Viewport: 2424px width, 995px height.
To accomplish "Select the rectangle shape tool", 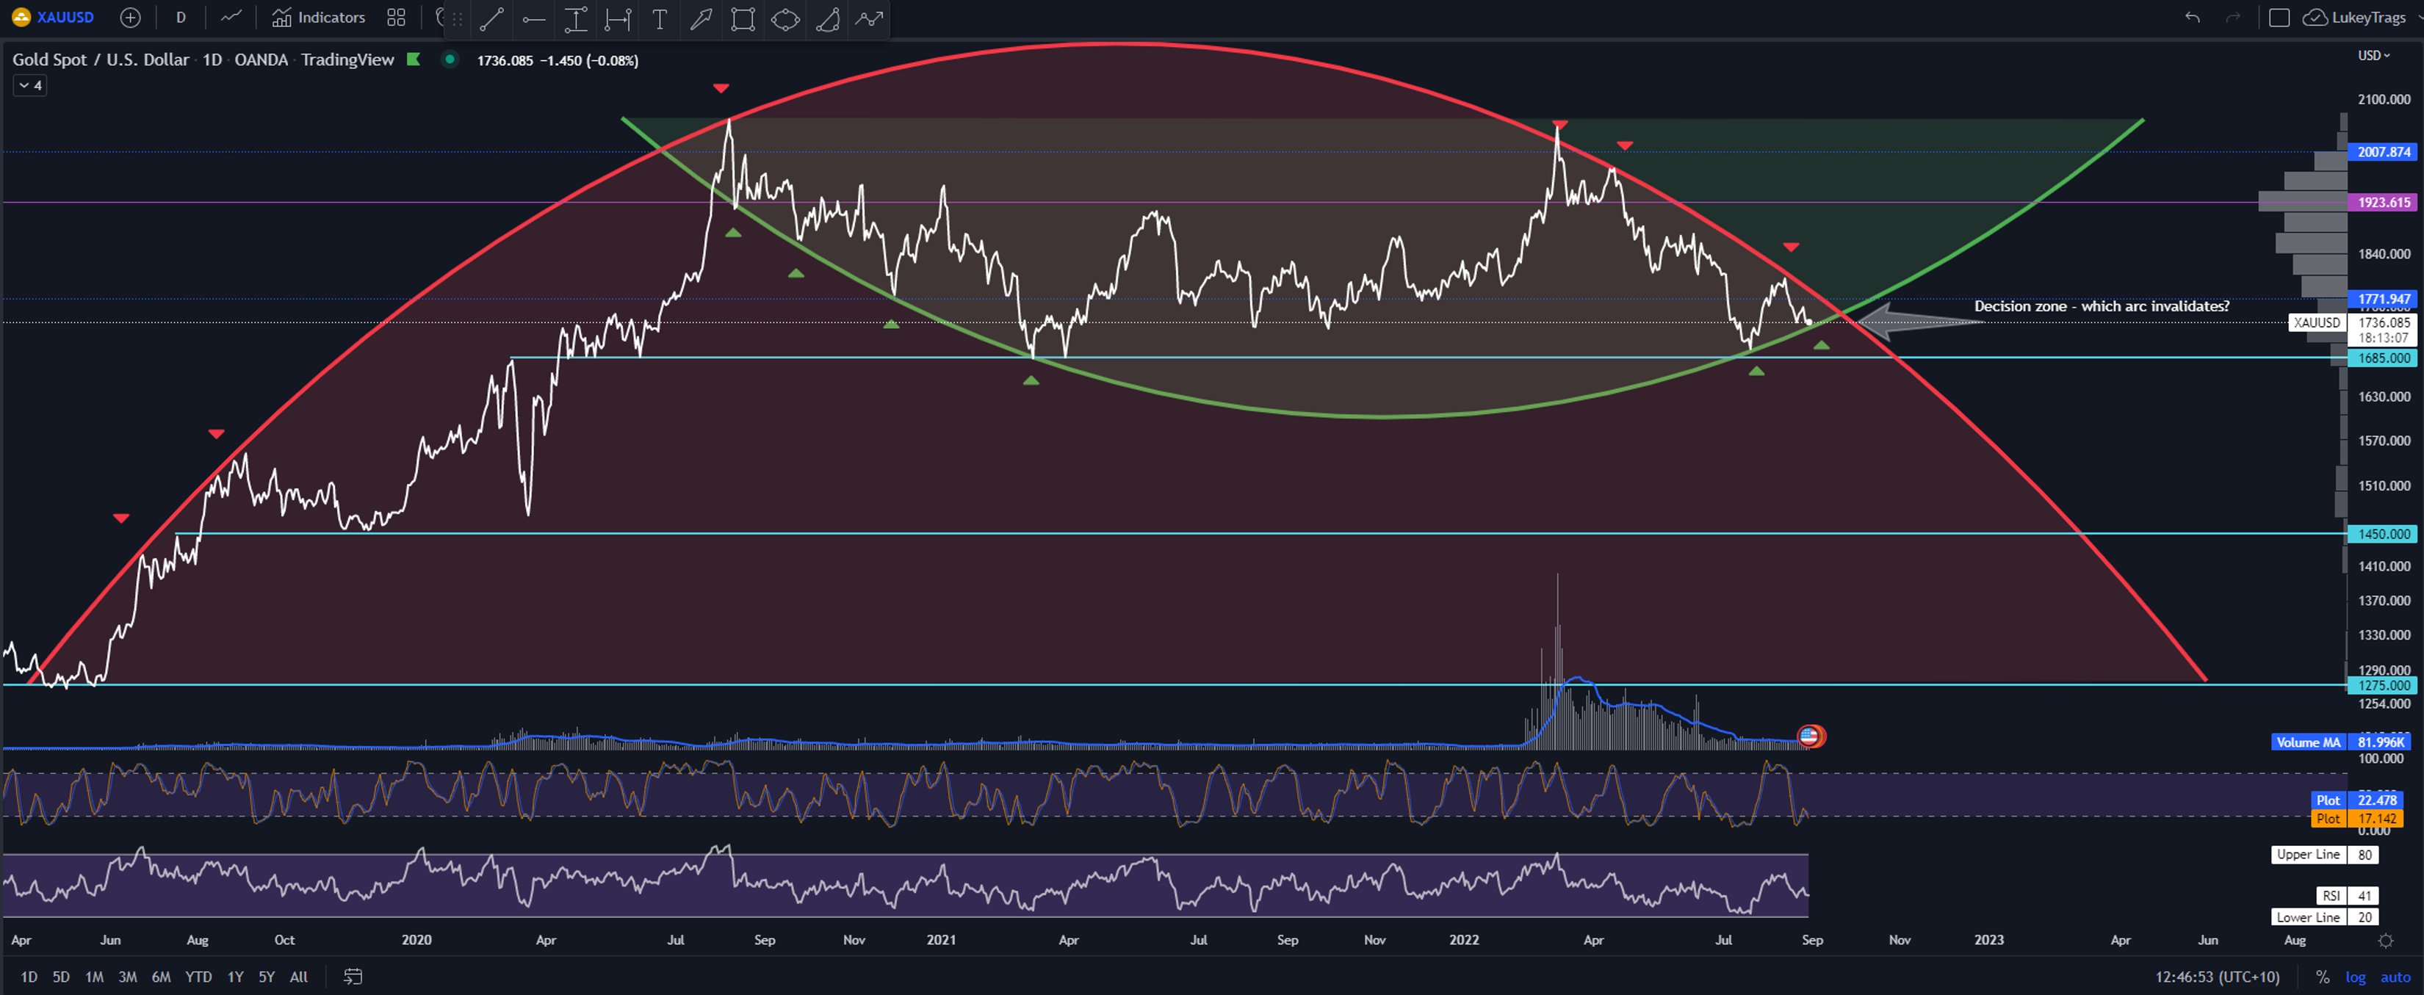I will (x=743, y=18).
